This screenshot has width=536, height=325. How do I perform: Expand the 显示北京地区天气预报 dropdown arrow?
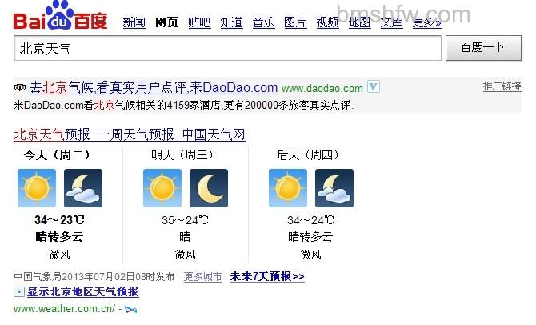[x=19, y=292]
